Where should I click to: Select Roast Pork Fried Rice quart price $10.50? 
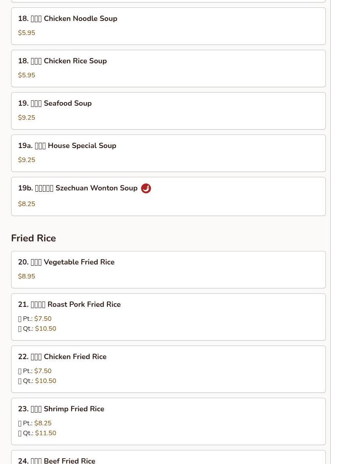tap(46, 329)
